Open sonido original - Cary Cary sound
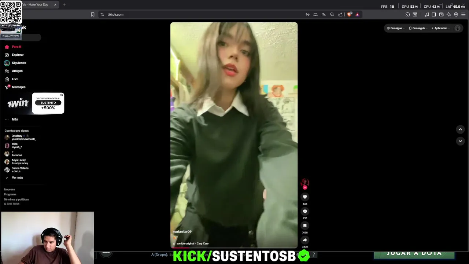 tap(192, 243)
